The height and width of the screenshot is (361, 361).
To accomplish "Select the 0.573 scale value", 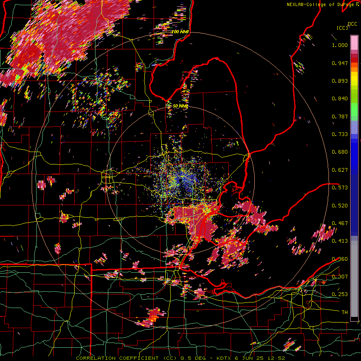I will 340,188.
